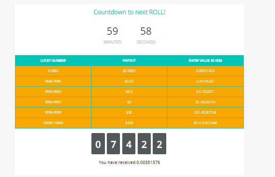Click the 3514.52671040 XEM value cell

click(205, 123)
